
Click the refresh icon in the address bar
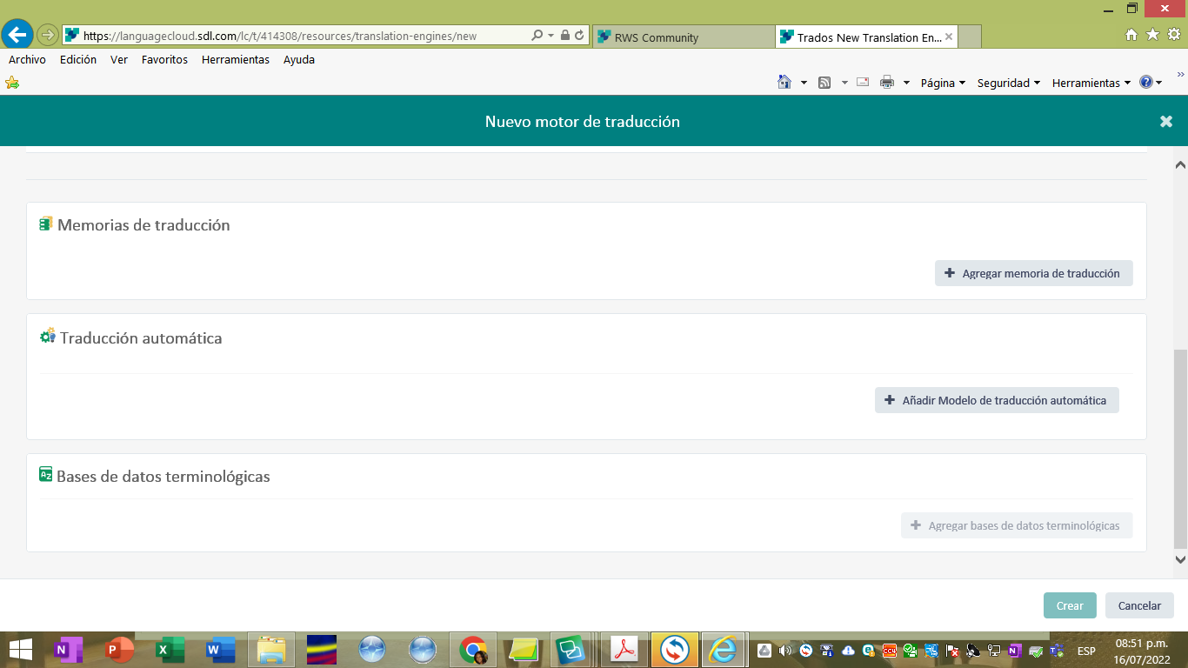tap(580, 36)
